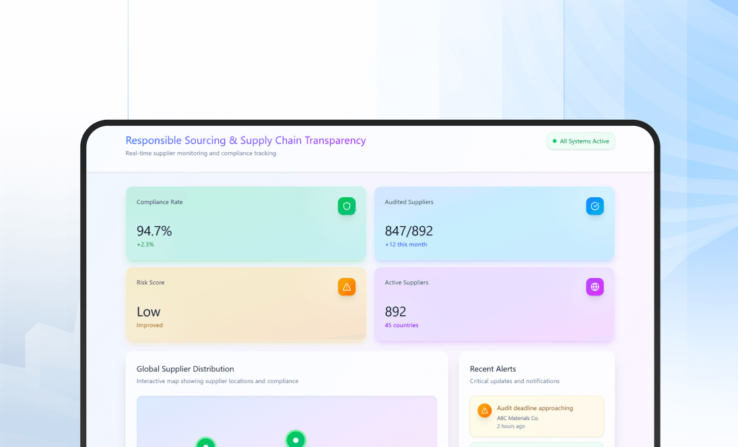Select the ABC Materials Co. alert entry
Image resolution: width=738 pixels, height=447 pixels.
517,417
